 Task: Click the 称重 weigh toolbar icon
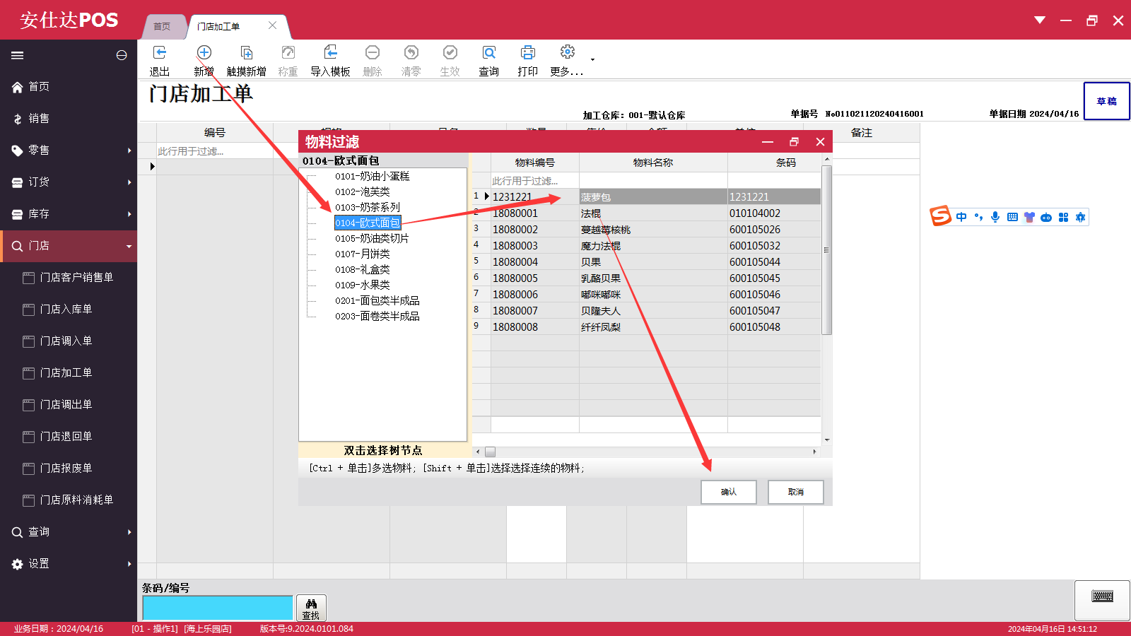coord(288,53)
